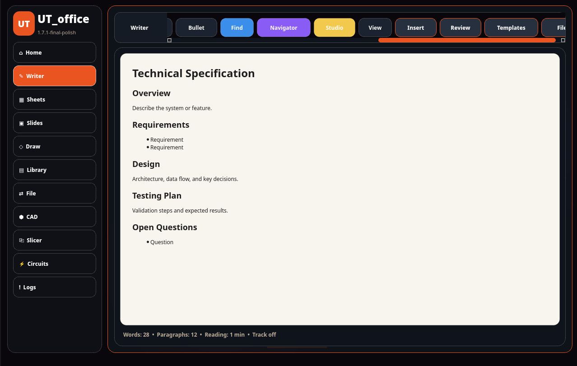Select the Insert tab
The height and width of the screenshot is (366, 577).
(x=416, y=28)
